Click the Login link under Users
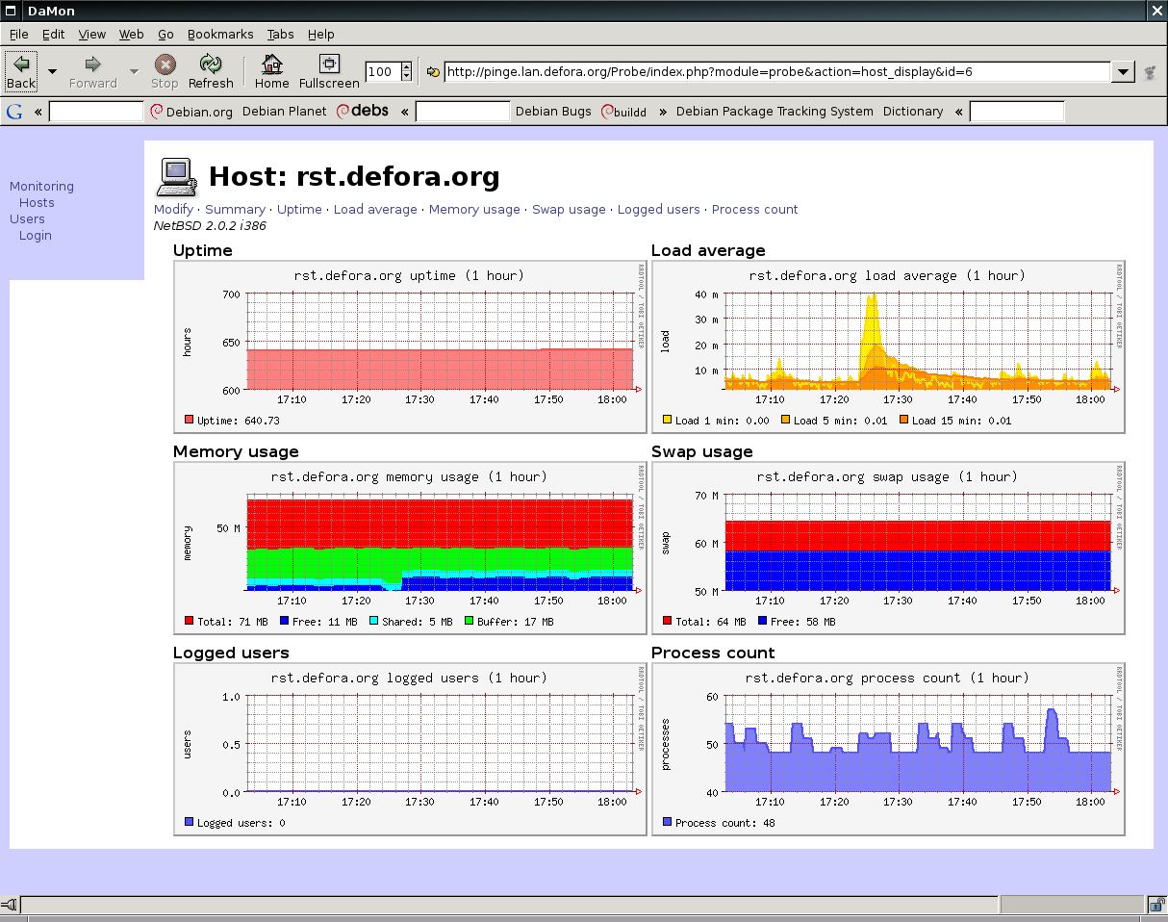This screenshot has height=922, width=1168. pyautogui.click(x=36, y=235)
